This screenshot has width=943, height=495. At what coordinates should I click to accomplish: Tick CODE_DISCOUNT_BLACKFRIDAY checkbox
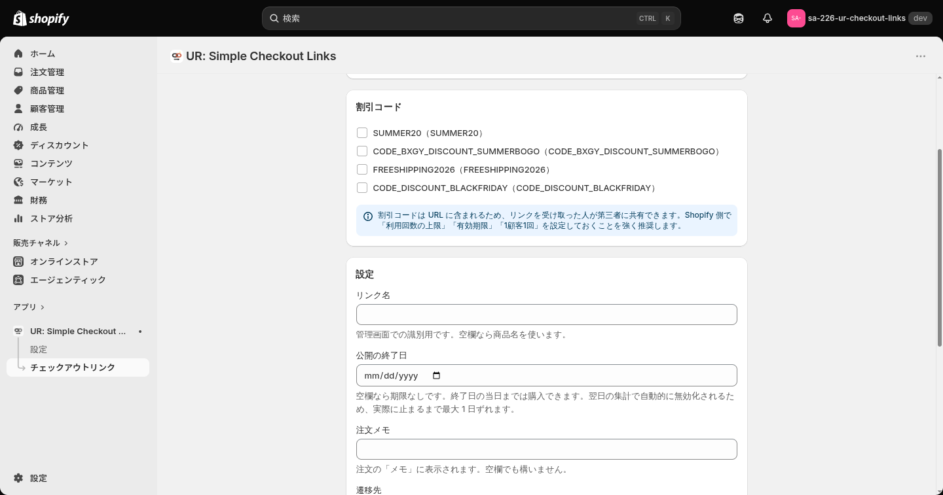(x=362, y=188)
